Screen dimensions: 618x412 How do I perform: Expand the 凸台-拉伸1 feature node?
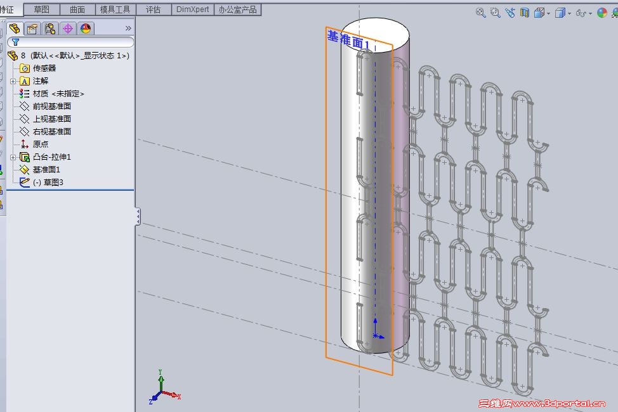[x=13, y=157]
